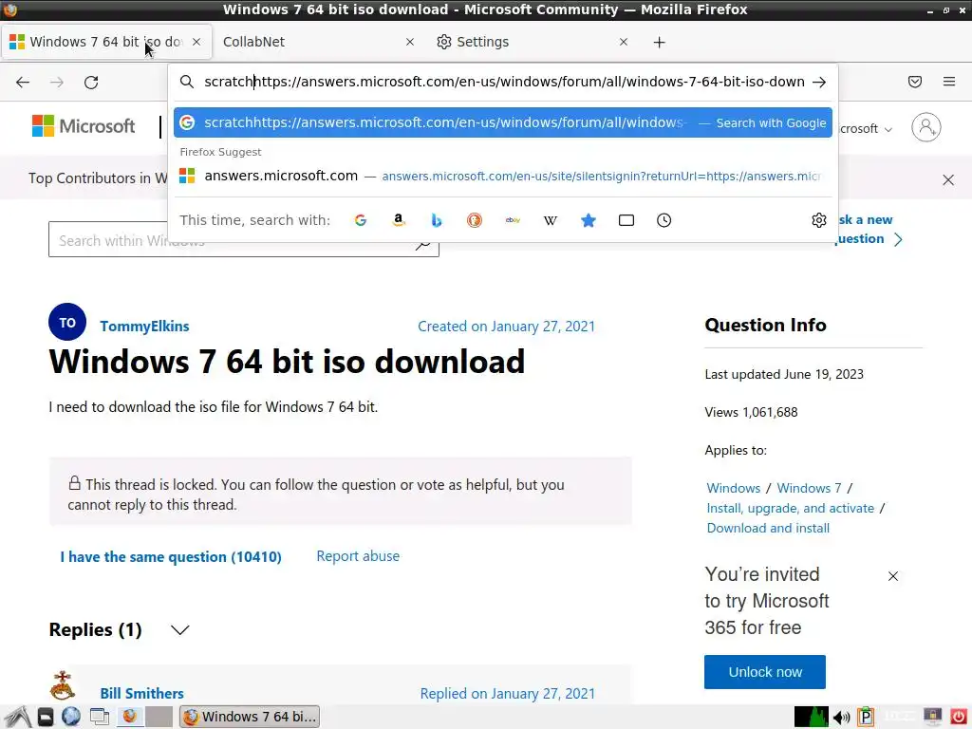Search this time with DuckDuckGo icon
This screenshot has height=729, width=972.
[x=475, y=220]
